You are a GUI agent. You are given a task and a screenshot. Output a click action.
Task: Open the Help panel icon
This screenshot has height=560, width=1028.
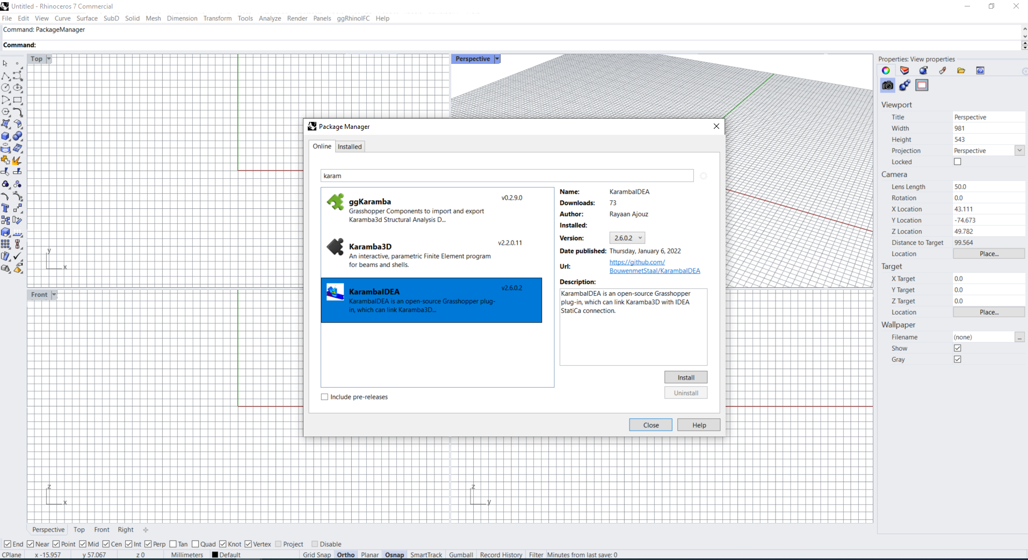[x=980, y=70]
